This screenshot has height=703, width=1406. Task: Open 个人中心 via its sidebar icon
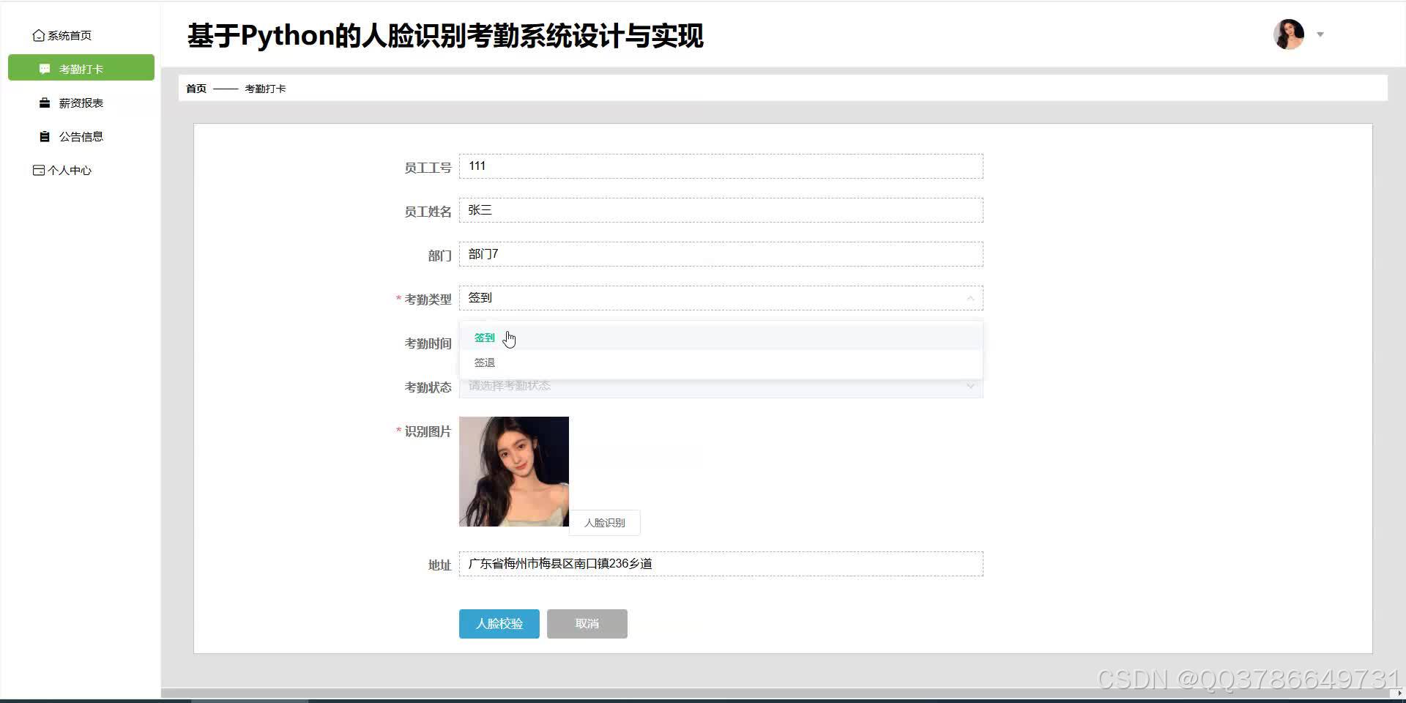(x=38, y=170)
